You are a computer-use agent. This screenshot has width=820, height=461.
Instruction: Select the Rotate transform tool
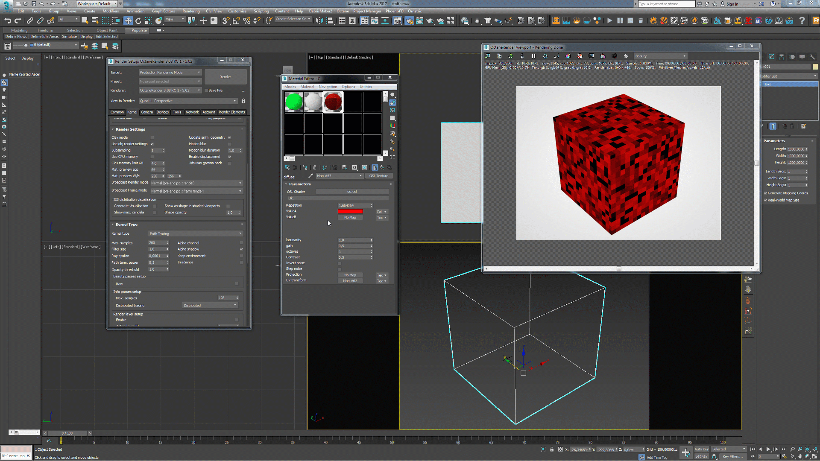point(138,20)
